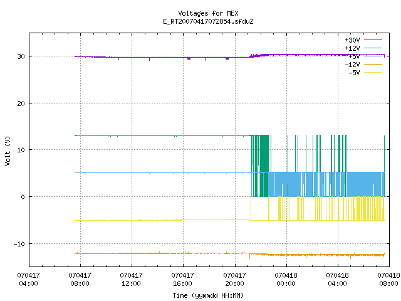Click the '-5V' legend label
401x301 pixels.
(x=354, y=73)
